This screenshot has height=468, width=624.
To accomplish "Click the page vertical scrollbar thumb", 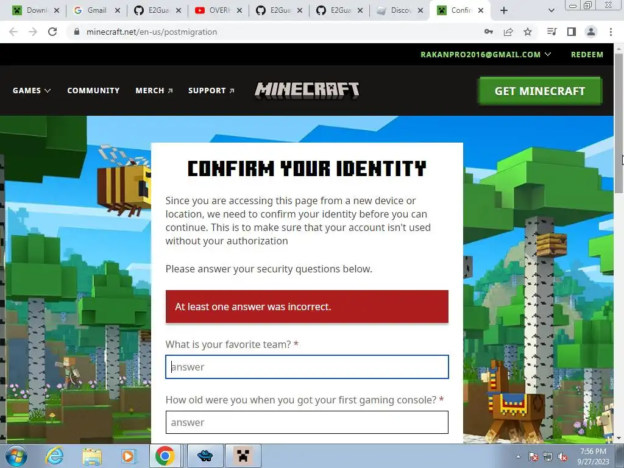I will click(619, 123).
